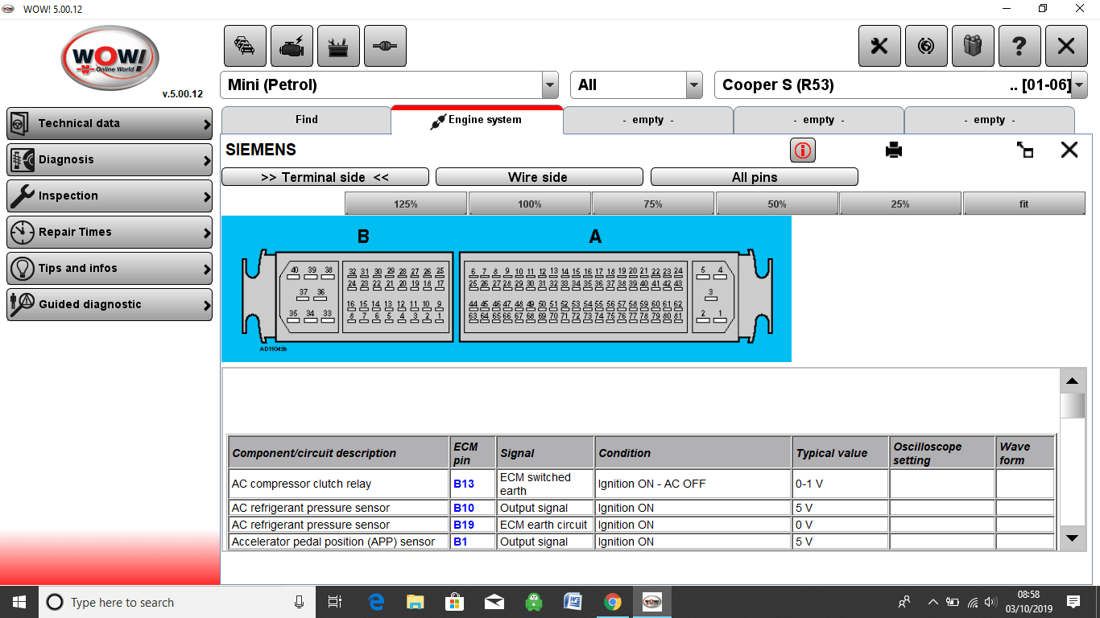Expand the Mini (Petrol) make dropdown

(550, 85)
